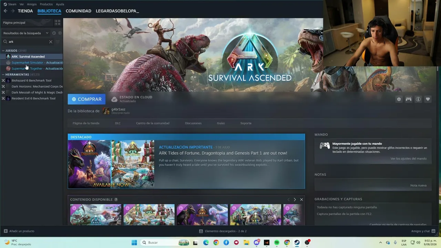Screen dimensions: 441x248
Task: Click into the library search field
Action: coord(28,42)
